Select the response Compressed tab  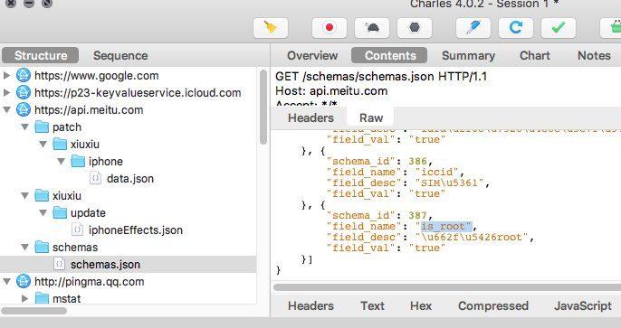coord(493,306)
